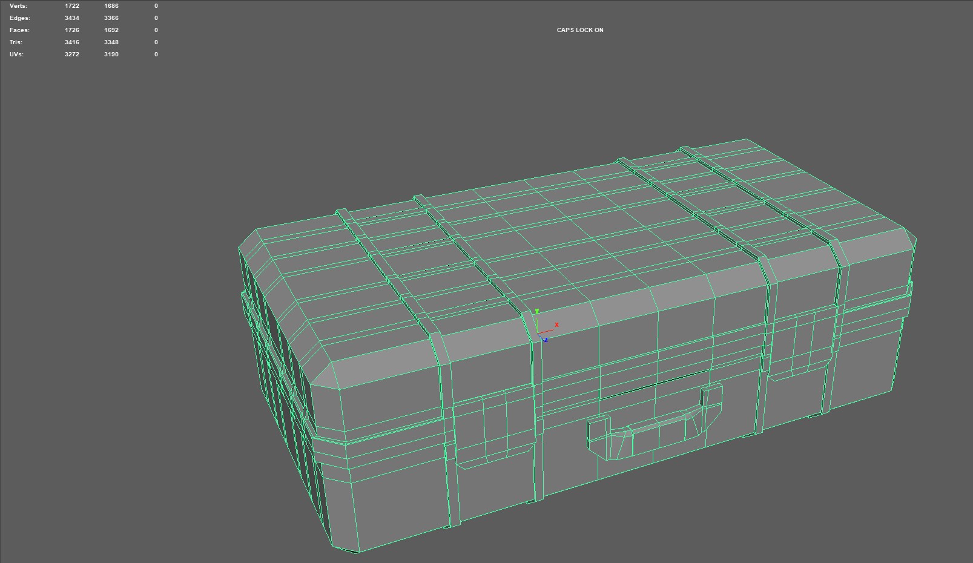Viewport: 973px width, 563px height.
Task: Click the green Y axis manipulator handle
Action: point(536,312)
